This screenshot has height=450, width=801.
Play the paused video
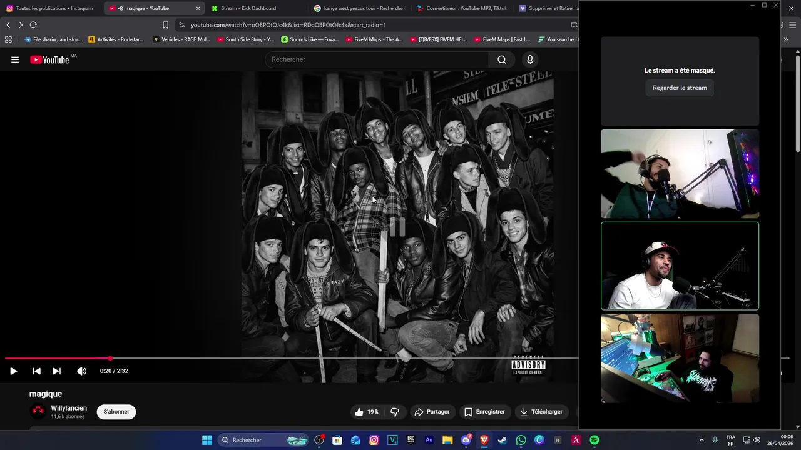pyautogui.click(x=13, y=371)
